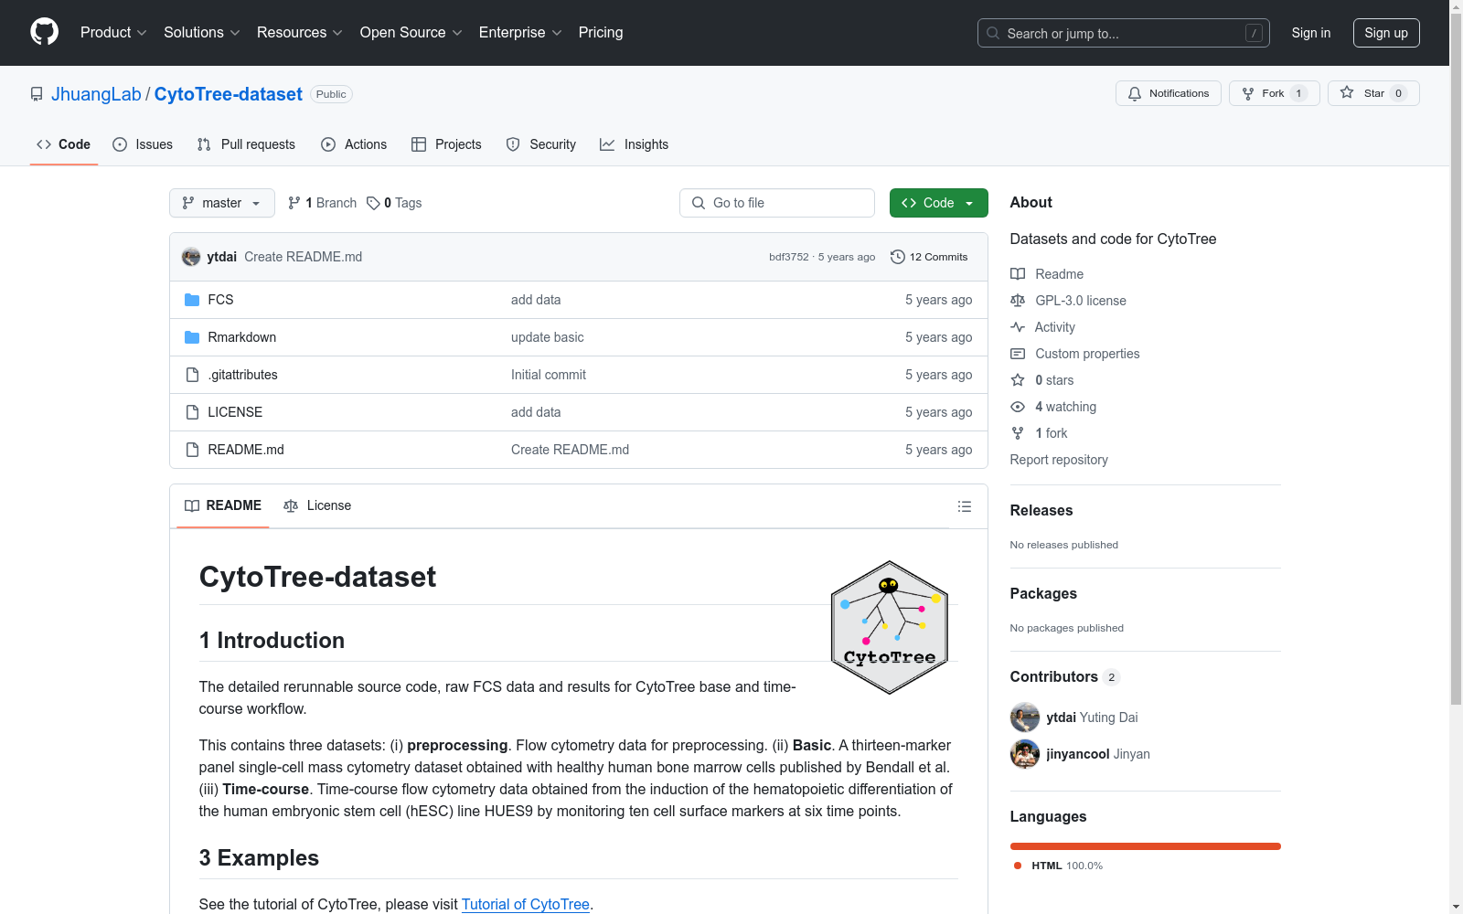Click the HTML language bar
The width and height of the screenshot is (1463, 914).
(x=1146, y=846)
